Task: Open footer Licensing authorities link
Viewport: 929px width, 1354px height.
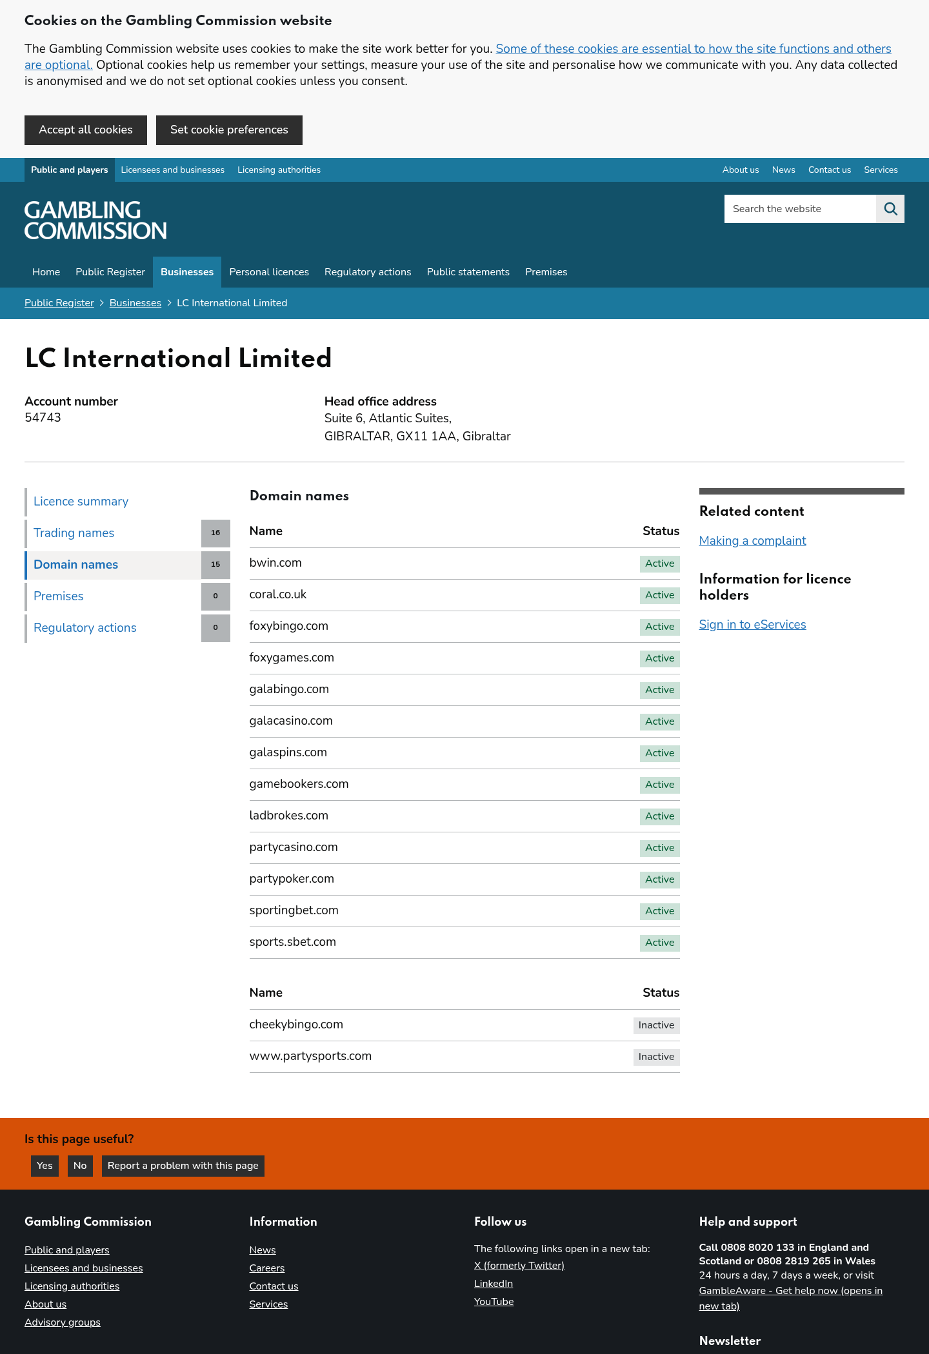Action: pos(72,1286)
